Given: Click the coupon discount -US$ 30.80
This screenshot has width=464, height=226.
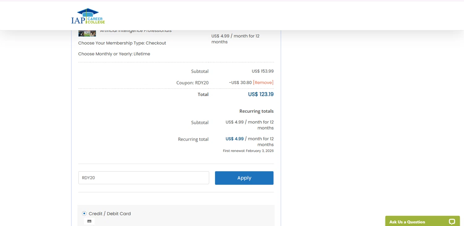Looking at the screenshot, I should [x=240, y=83].
